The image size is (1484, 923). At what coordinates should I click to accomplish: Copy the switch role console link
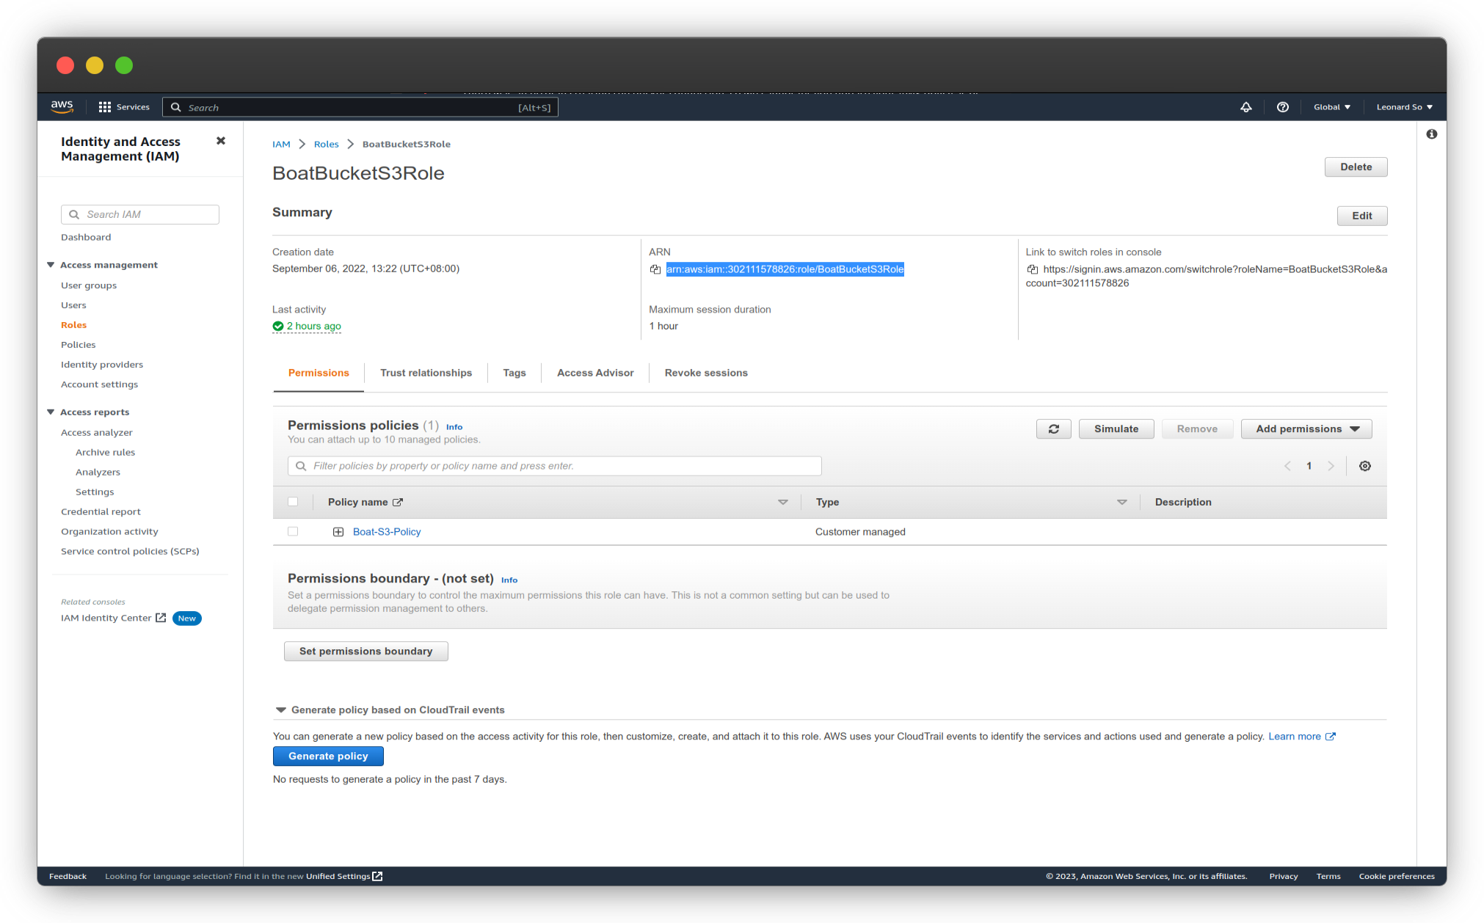click(1032, 269)
